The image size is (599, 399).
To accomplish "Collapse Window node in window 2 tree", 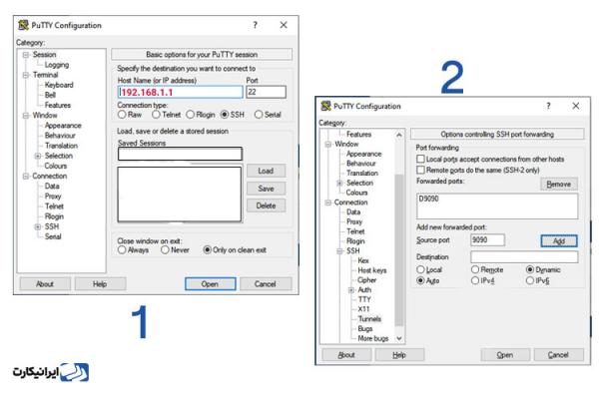I will [x=327, y=145].
